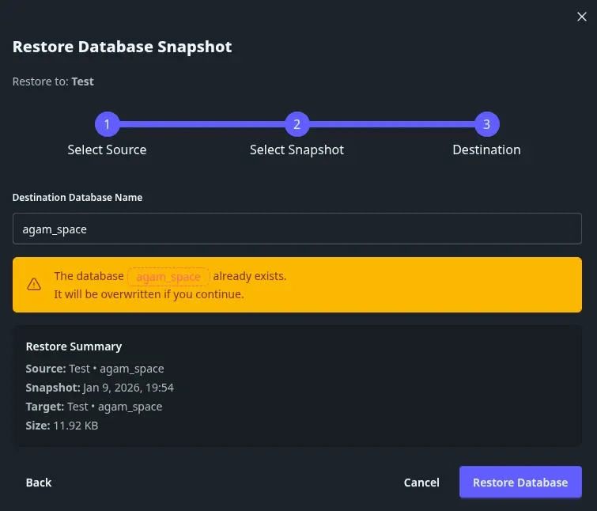Go to the Select Snapshot step label
This screenshot has width=597, height=511.
[297, 150]
